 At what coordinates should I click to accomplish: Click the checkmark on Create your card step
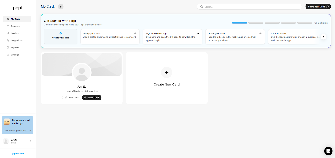click(61, 33)
